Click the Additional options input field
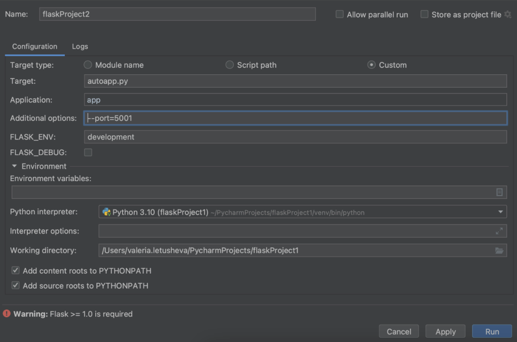 point(295,118)
